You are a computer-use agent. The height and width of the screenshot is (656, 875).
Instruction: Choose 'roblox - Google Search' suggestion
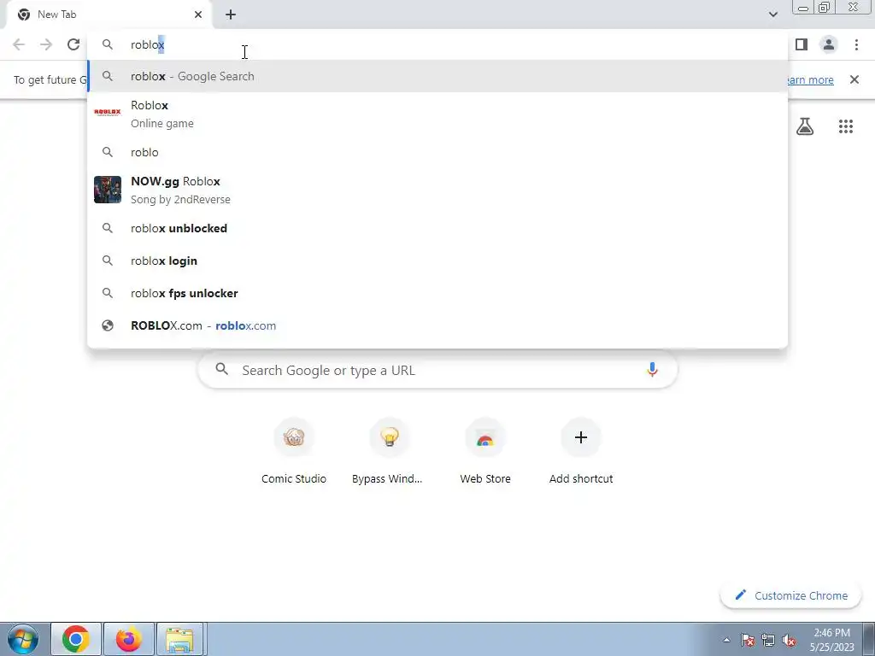(437, 76)
